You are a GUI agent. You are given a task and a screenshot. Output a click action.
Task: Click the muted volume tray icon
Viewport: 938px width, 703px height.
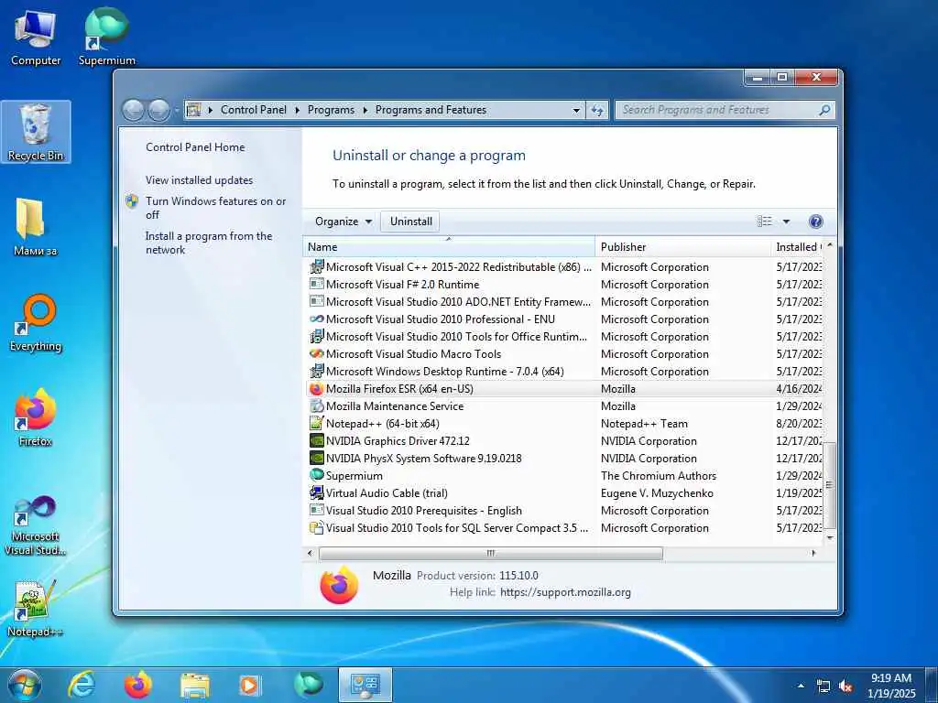[x=845, y=687]
